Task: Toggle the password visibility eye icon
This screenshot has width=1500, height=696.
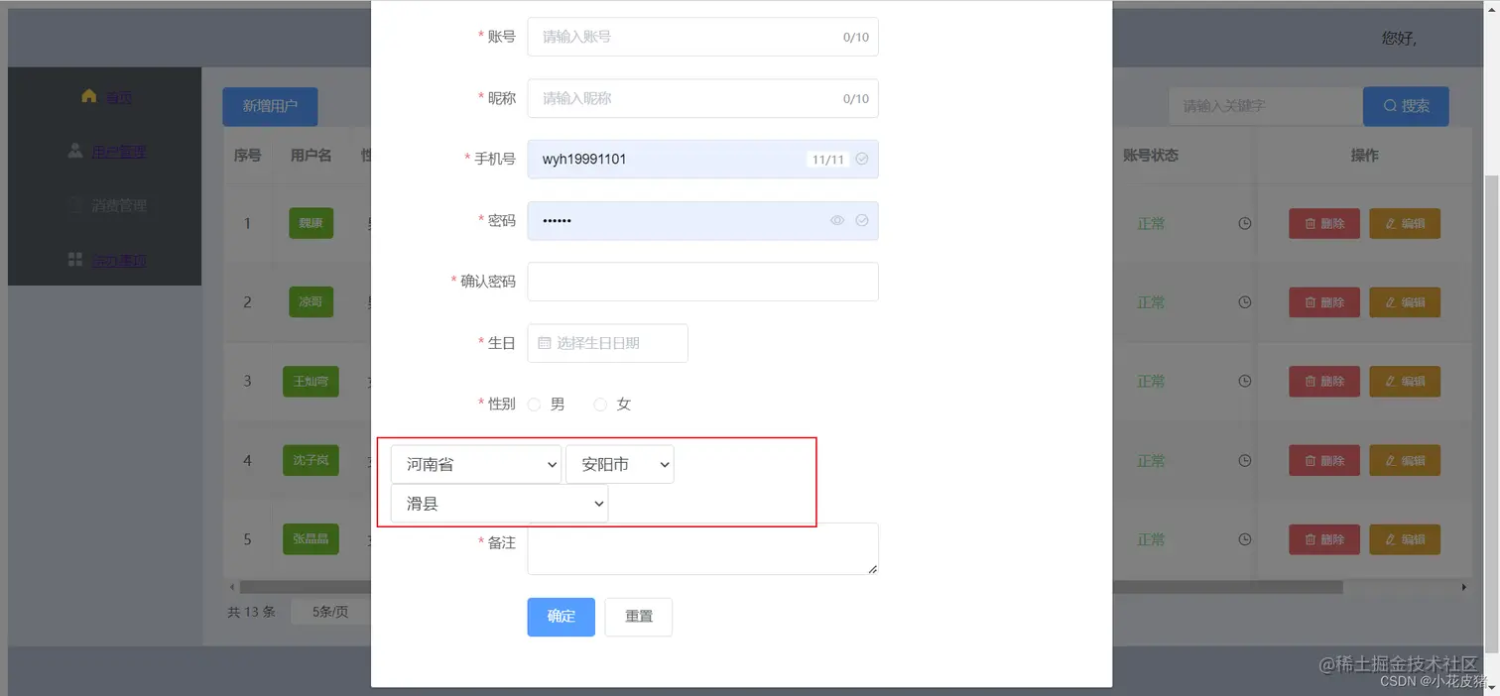Action: pos(836,220)
